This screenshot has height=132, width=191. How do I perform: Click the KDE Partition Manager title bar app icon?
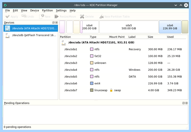(x=5, y=5)
